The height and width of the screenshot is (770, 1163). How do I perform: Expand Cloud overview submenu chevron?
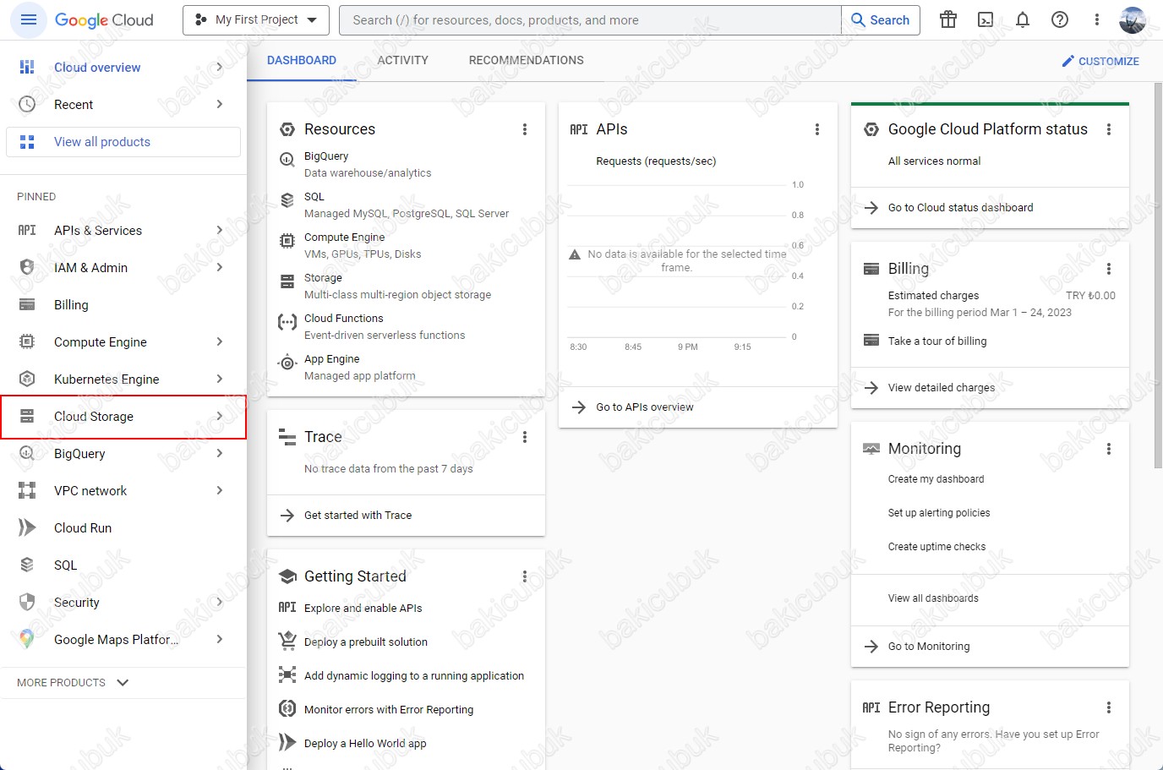pos(220,67)
